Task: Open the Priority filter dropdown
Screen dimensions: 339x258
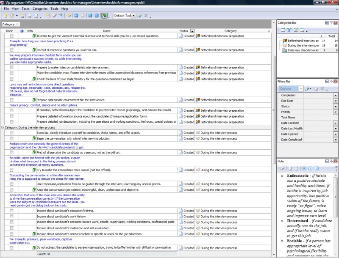Action: (336, 112)
